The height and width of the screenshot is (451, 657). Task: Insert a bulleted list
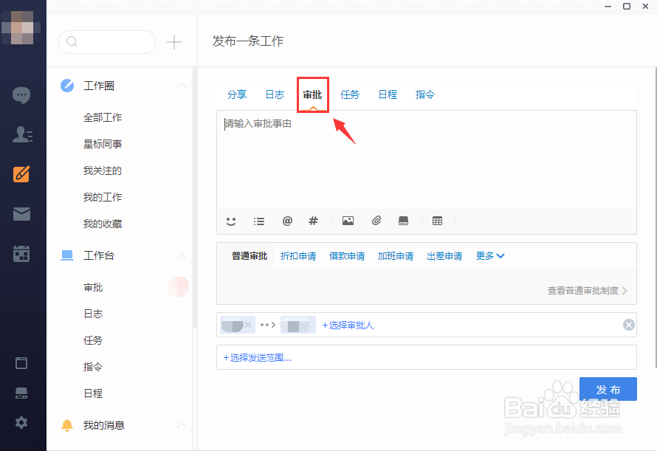point(259,221)
